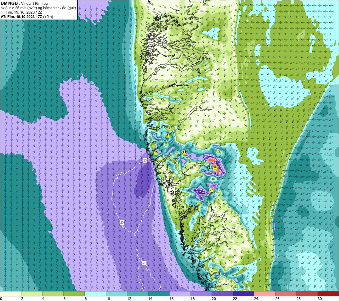
Task: Click the white 25 label at the coastal headland
Action: point(145,161)
